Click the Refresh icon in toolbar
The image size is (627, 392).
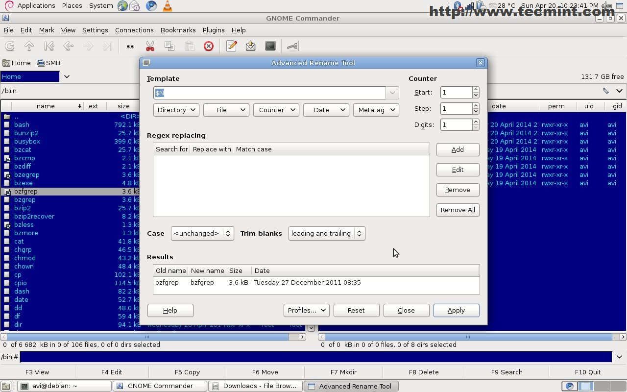click(10, 46)
